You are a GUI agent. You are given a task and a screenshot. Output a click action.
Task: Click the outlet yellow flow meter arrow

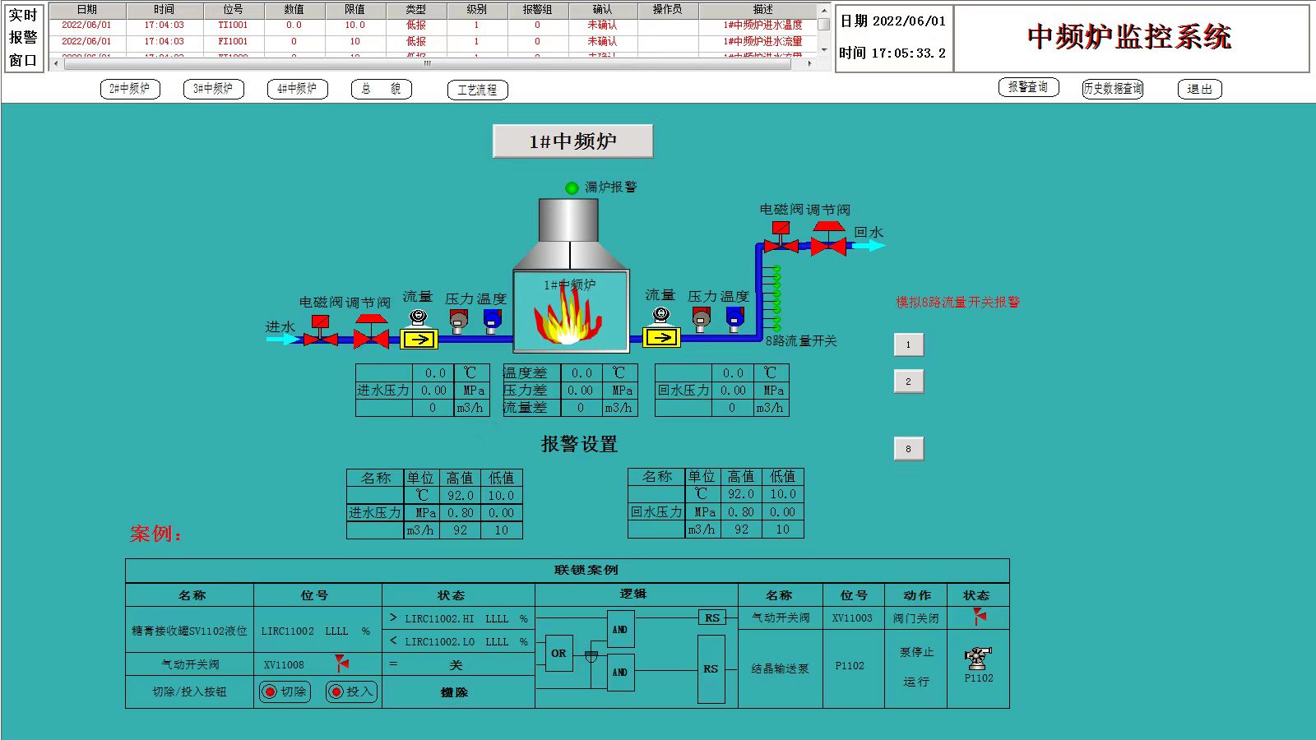click(x=661, y=337)
